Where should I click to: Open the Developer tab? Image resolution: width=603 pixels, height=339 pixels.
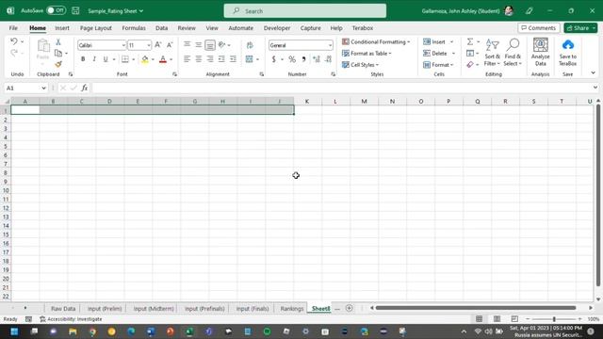[277, 28]
